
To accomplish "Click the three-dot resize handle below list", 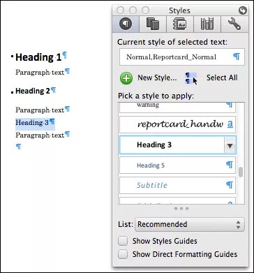I will [x=181, y=209].
